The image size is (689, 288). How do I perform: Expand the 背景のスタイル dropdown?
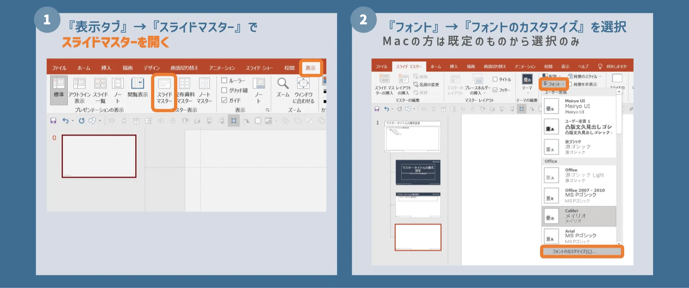point(585,76)
